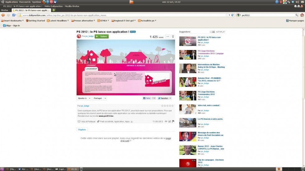Image resolution: width=305 pixels, height=171 pixels.
Task: Open the Votre toit, notre combat ! suggestion thumbnail
Action: [x=188, y=109]
